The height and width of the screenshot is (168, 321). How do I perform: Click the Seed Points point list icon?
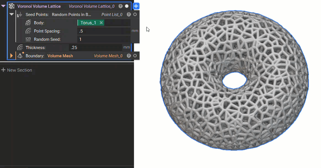(20, 15)
